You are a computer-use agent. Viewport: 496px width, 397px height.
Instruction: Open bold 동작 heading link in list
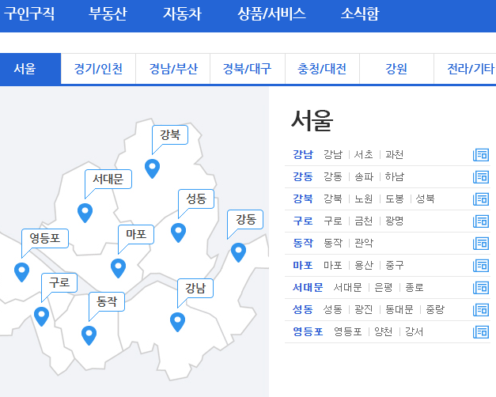(303, 243)
